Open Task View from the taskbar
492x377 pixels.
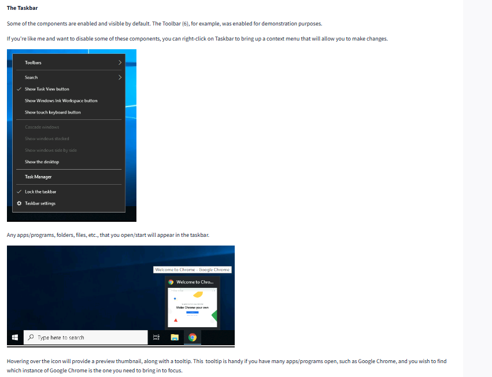[x=156, y=338]
